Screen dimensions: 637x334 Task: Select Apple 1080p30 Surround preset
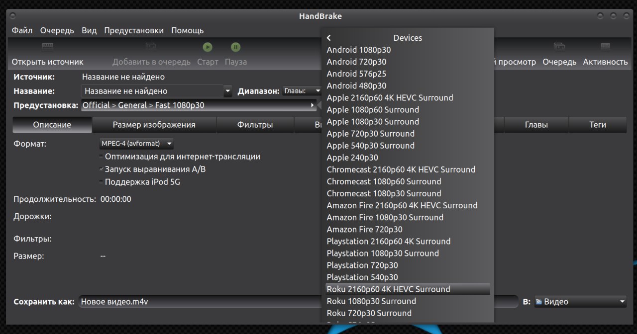408,121
